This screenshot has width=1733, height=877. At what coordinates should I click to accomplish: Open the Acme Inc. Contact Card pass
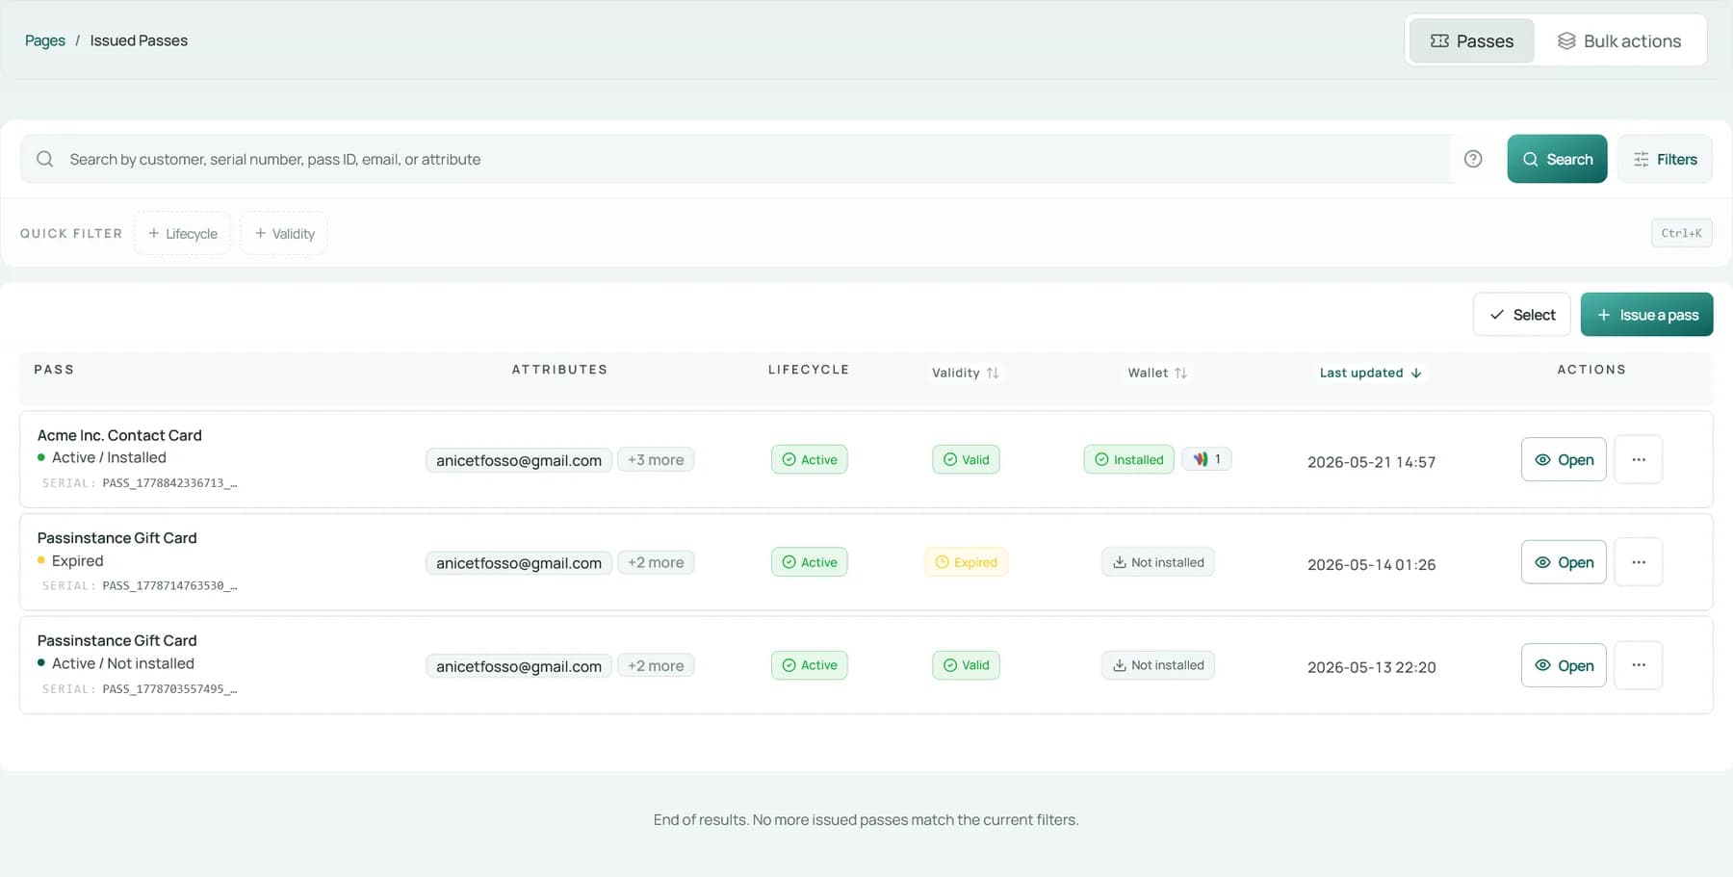[1564, 459]
